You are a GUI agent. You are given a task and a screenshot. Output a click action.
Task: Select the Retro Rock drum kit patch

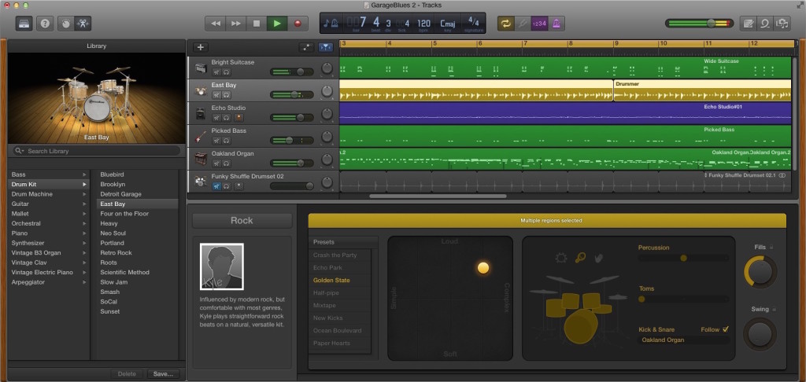[116, 252]
